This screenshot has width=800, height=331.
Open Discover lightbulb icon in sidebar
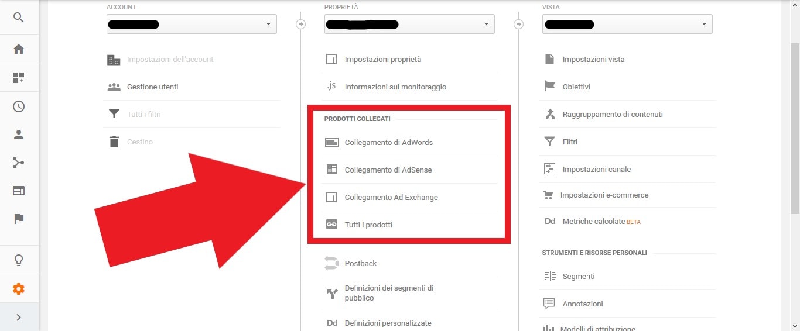(x=19, y=260)
